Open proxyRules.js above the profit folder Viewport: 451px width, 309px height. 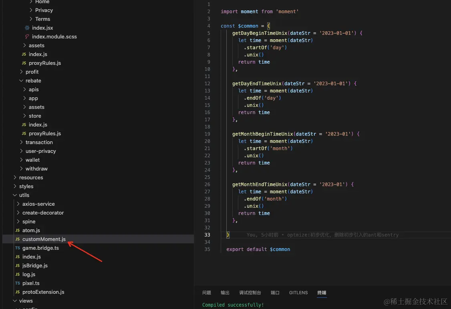pos(44,63)
